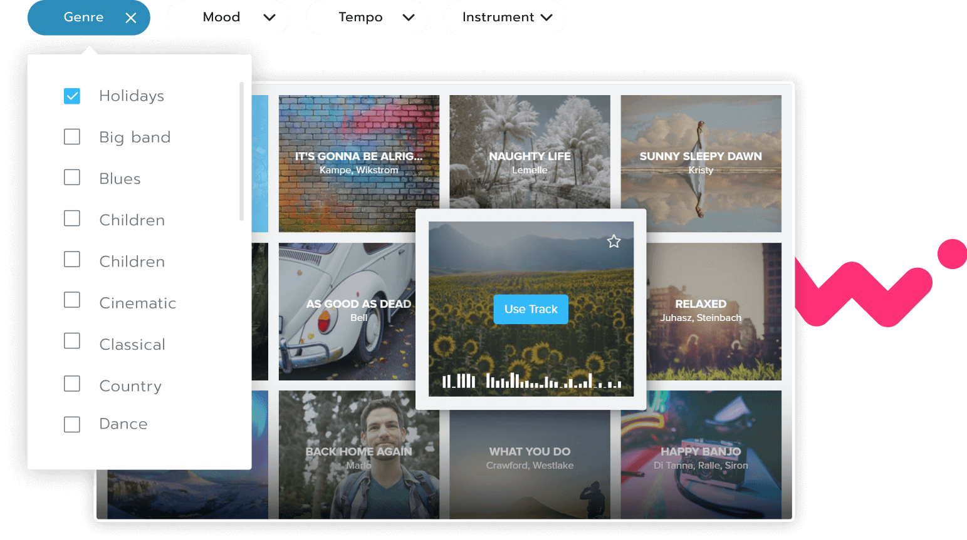Select the Sunny Sleepy Dawn track

tap(701, 163)
